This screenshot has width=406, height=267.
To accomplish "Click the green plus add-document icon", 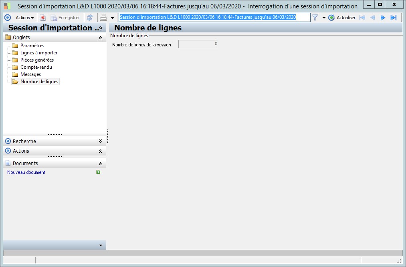I will tap(98, 172).
